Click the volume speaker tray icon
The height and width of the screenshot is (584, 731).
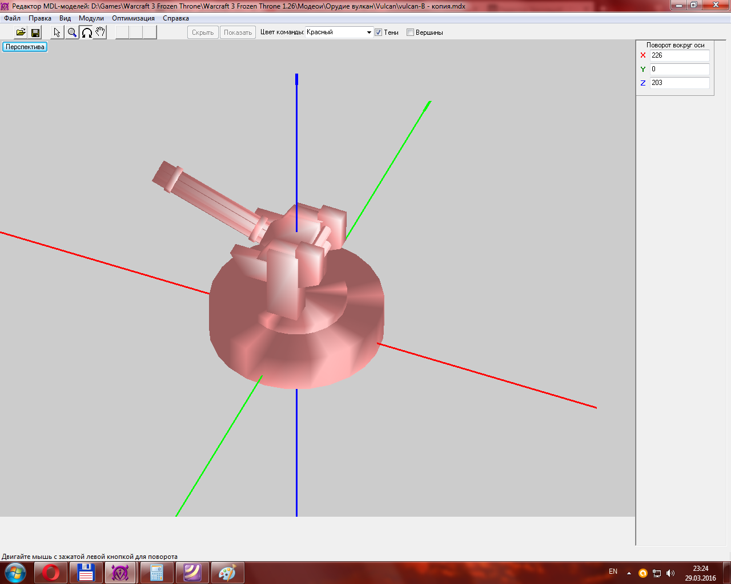pos(670,573)
